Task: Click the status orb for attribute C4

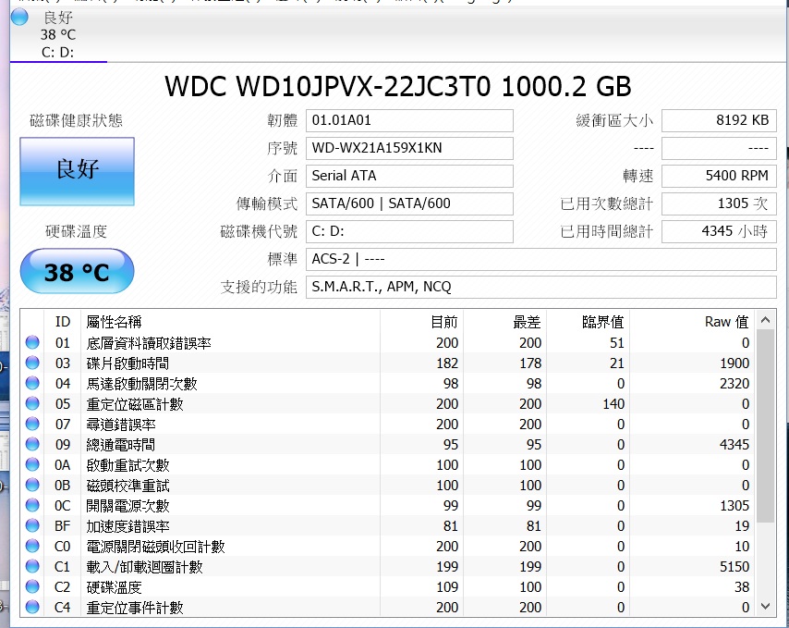Action: 32,607
